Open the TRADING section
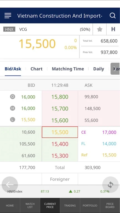This screenshot has width=120, height=213. [x=70, y=206]
